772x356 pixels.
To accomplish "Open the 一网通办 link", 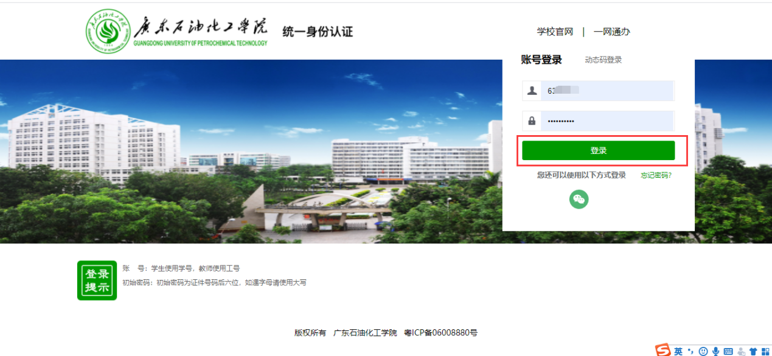I will pos(611,32).
